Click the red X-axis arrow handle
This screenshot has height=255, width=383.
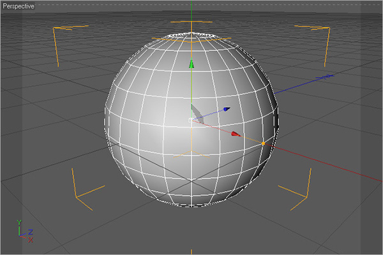tap(236, 134)
